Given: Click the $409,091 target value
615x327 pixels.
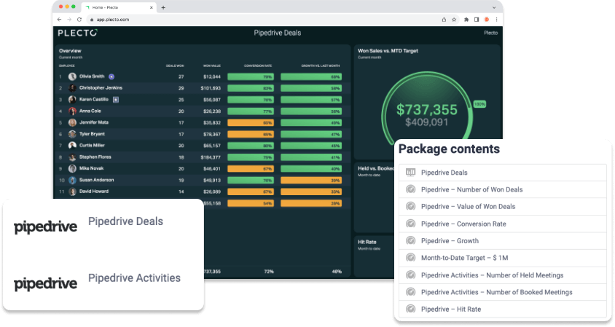Looking at the screenshot, I should pyautogui.click(x=426, y=122).
